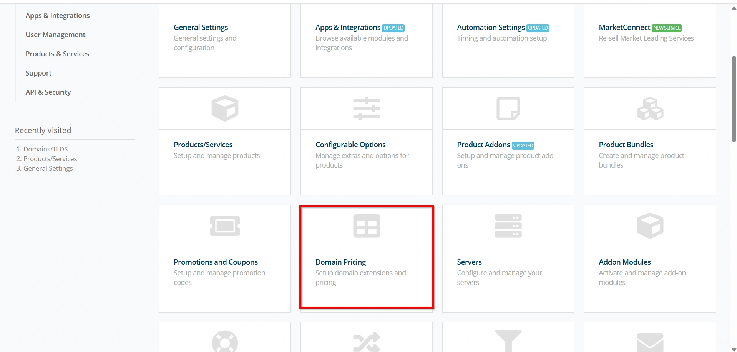Image resolution: width=737 pixels, height=352 pixels.
Task: Click 'Setup domain extensions and pricing' text
Action: [x=360, y=278]
